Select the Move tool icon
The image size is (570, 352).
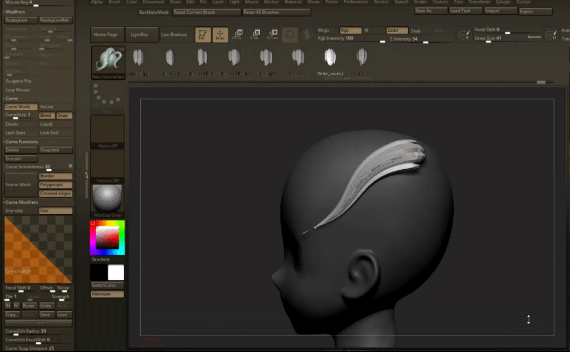tap(238, 35)
